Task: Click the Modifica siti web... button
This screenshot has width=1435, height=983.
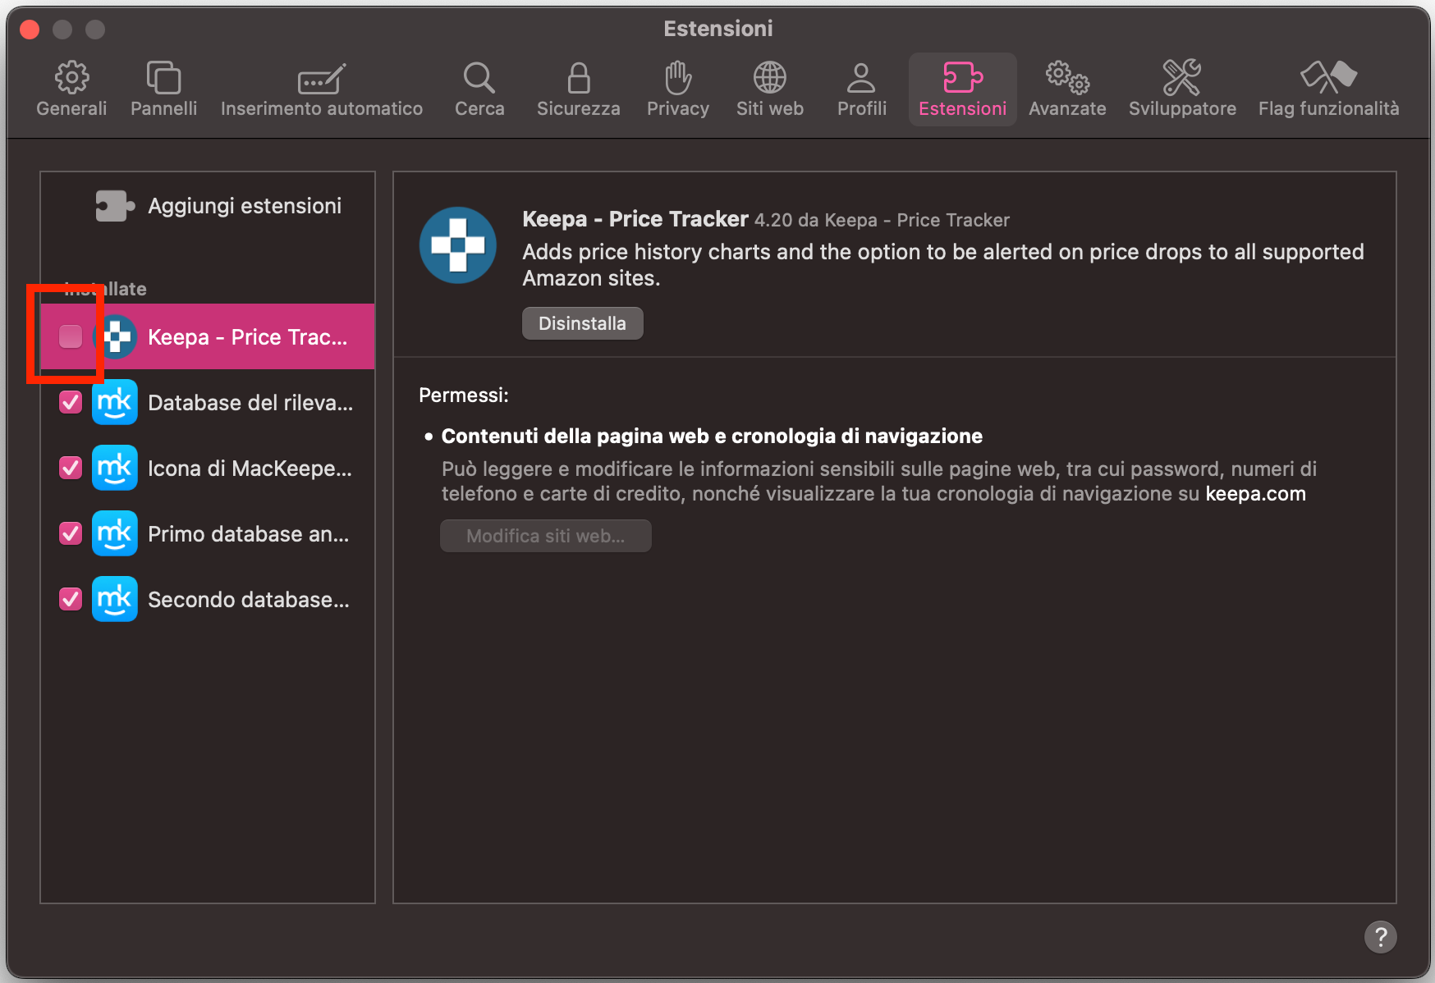Action: click(x=546, y=536)
